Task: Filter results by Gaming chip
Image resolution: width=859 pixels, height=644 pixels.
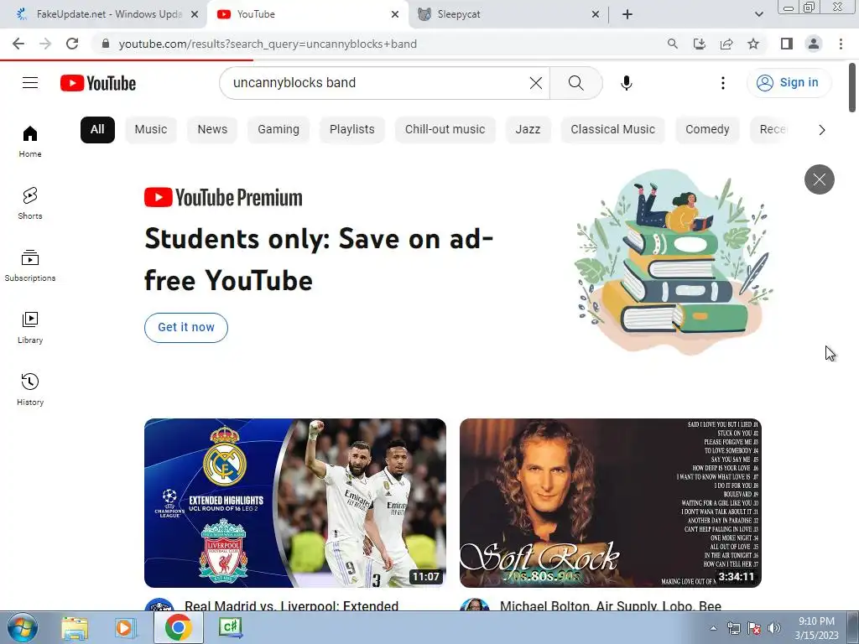Action: coord(279,130)
